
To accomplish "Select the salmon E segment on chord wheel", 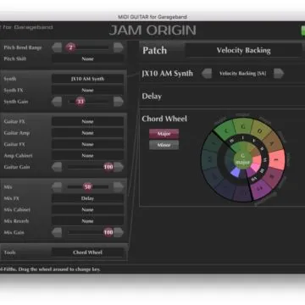I will click(277, 159).
